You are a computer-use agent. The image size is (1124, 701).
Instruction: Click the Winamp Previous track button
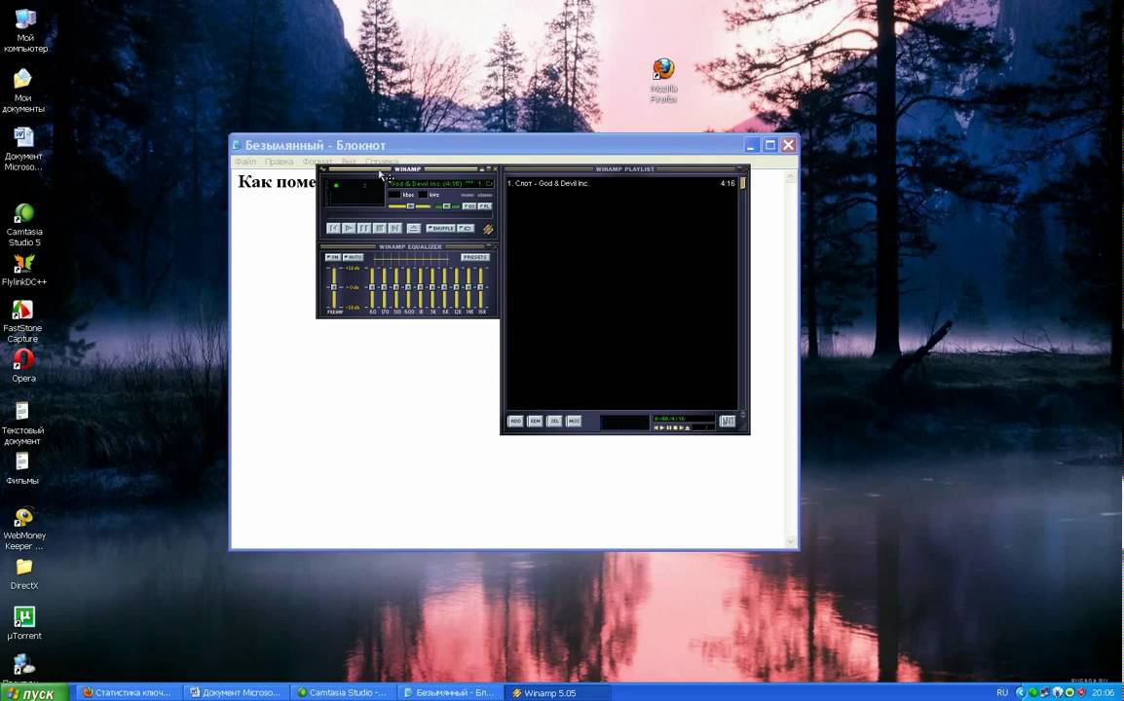(333, 228)
